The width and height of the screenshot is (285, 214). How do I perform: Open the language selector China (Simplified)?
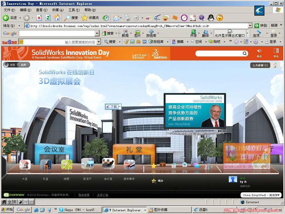click(261, 195)
